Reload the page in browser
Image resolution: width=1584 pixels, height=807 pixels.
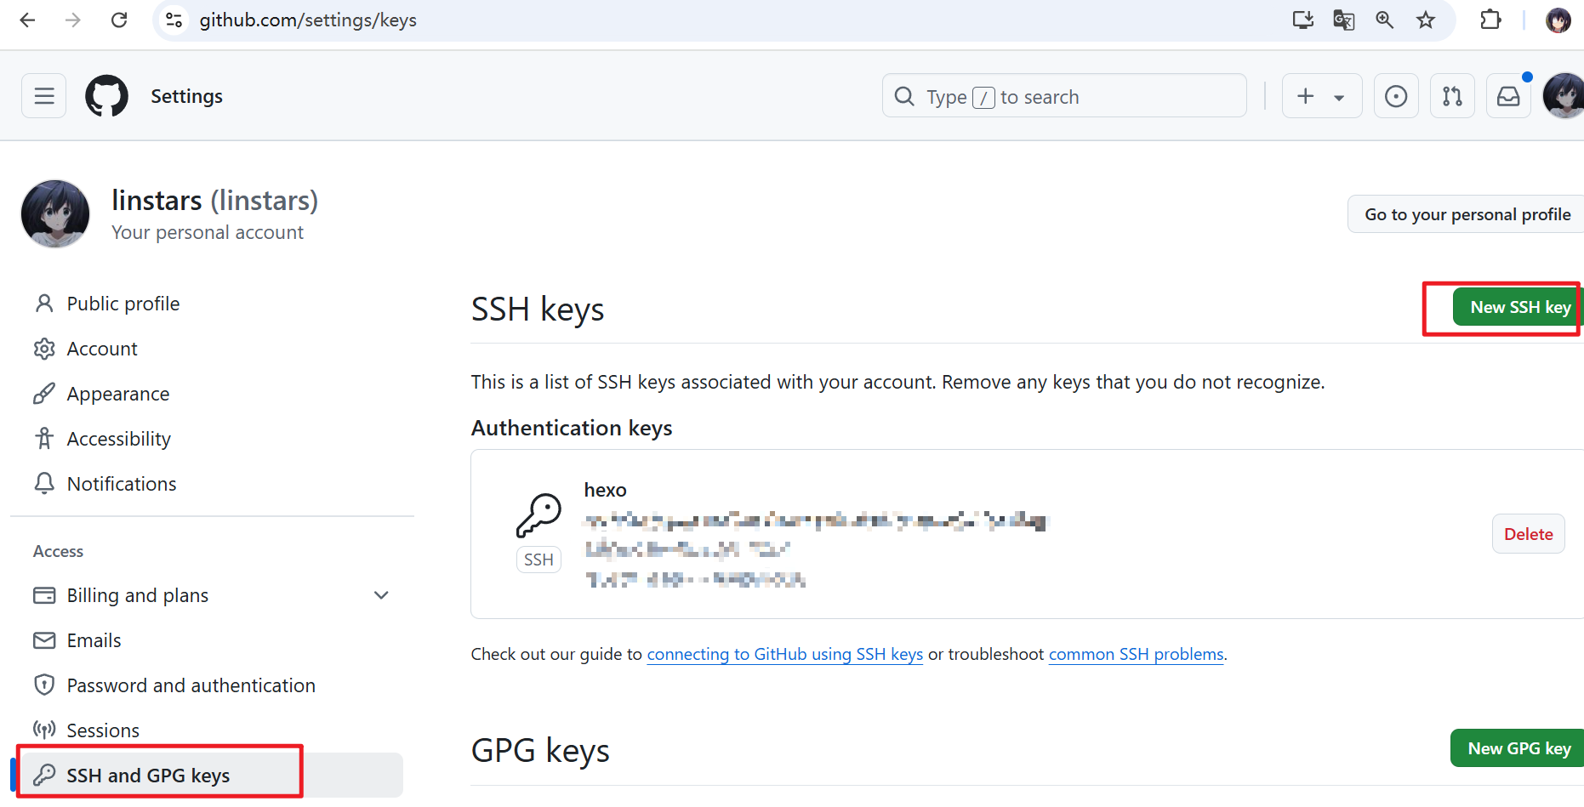click(x=119, y=20)
